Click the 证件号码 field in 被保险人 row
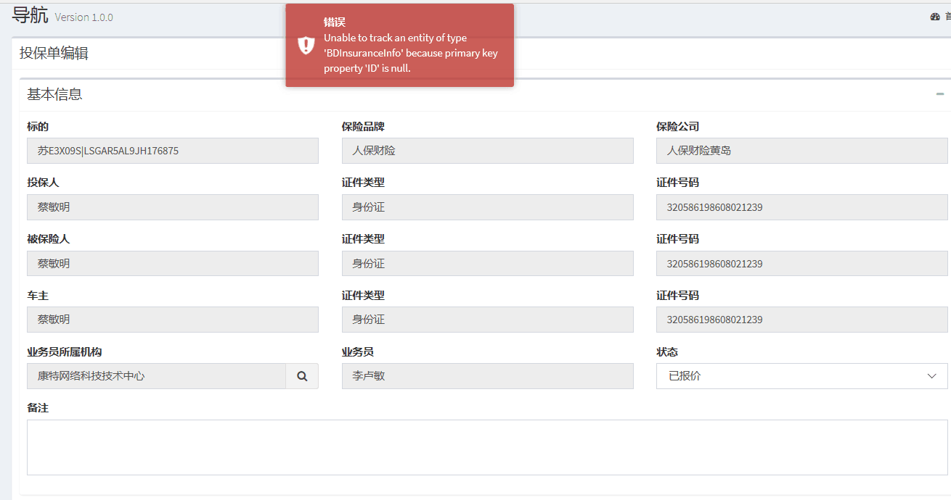The height and width of the screenshot is (500, 951). [x=801, y=264]
